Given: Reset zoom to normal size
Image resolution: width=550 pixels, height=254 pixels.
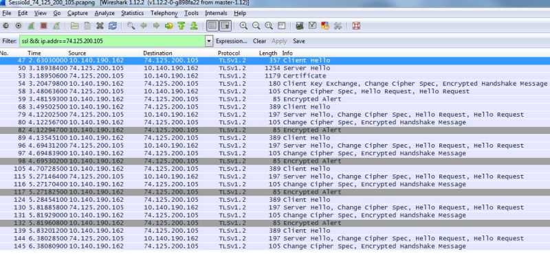Looking at the screenshot, I should (x=269, y=26).
